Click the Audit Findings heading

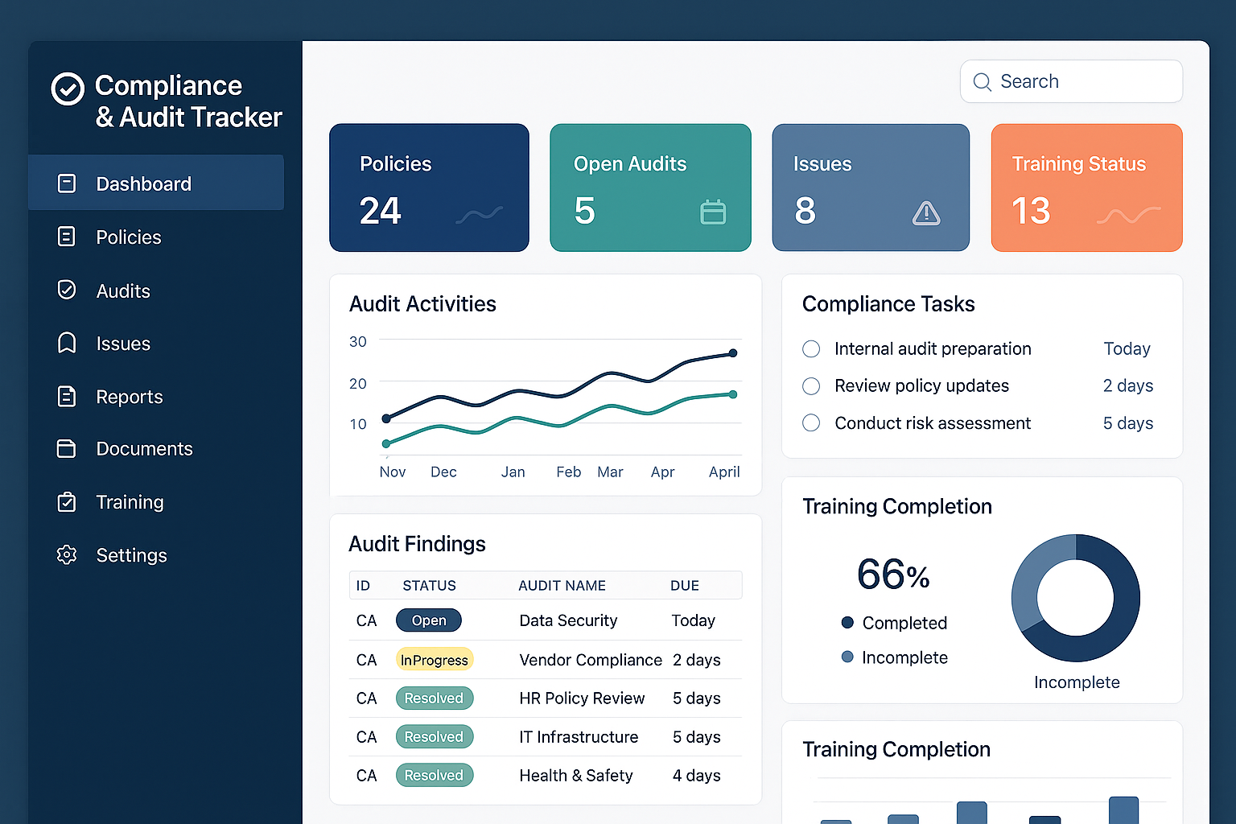point(417,544)
